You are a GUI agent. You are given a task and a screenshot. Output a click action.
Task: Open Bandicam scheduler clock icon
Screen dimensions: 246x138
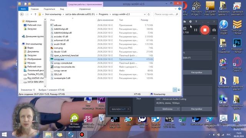pos(190,21)
